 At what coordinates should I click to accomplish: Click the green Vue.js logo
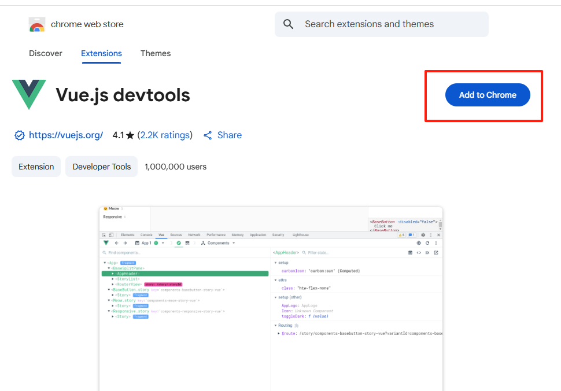pos(29,94)
